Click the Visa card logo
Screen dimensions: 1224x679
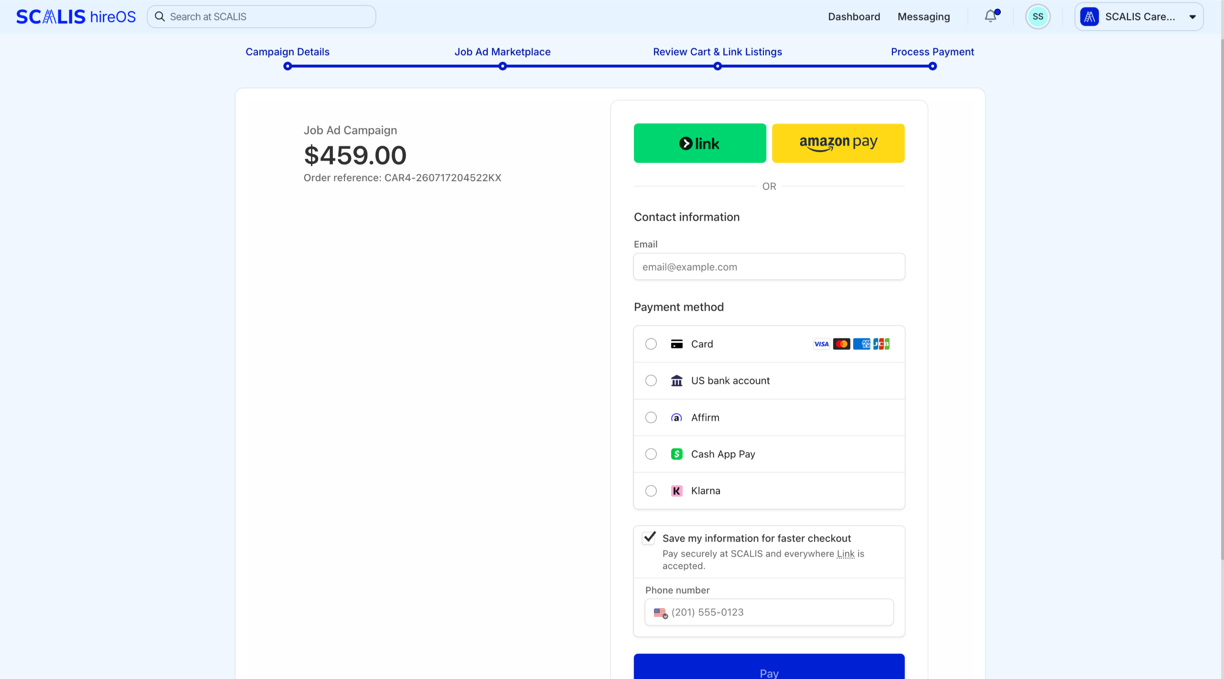coord(821,344)
